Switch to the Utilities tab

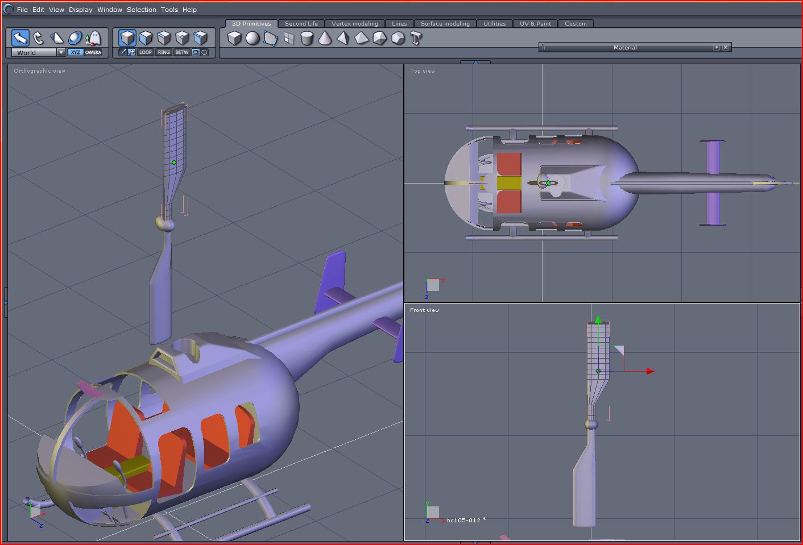495,23
